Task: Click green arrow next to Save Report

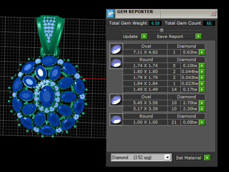Action: click(x=198, y=36)
